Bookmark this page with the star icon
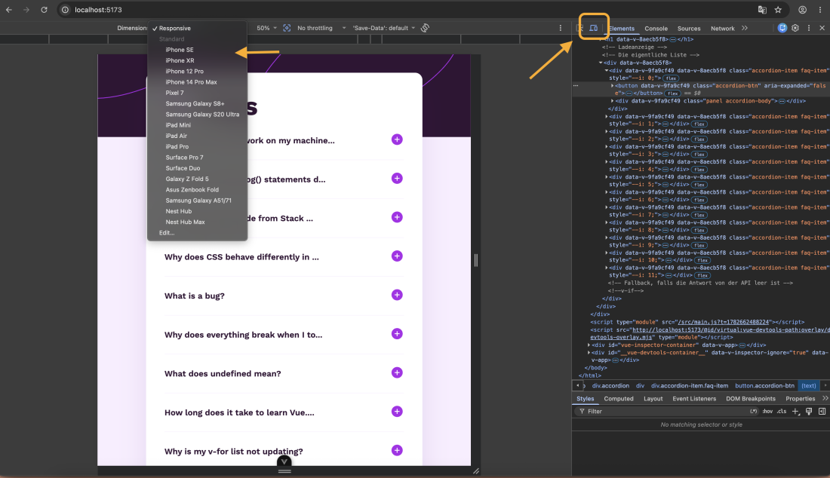Image resolution: width=830 pixels, height=478 pixels. pos(778,10)
